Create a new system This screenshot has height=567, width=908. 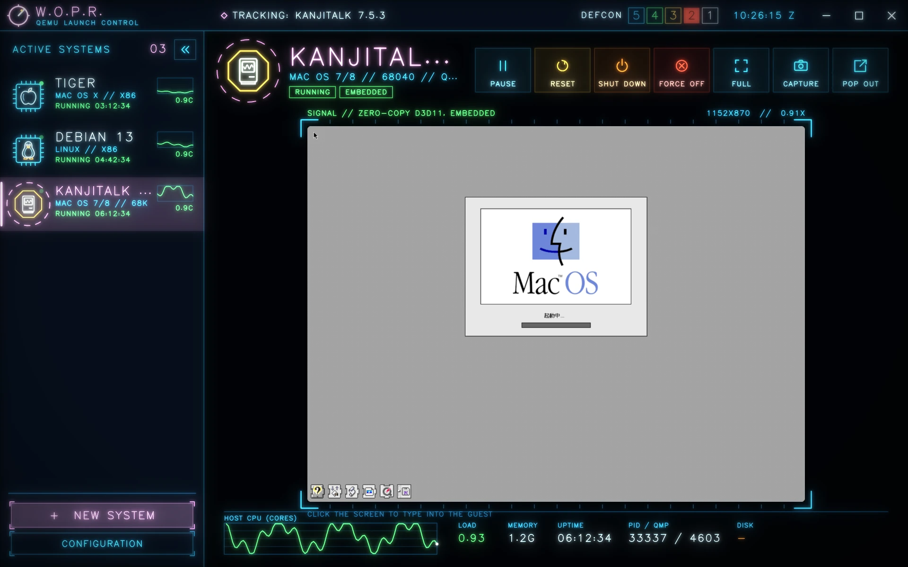point(102,515)
